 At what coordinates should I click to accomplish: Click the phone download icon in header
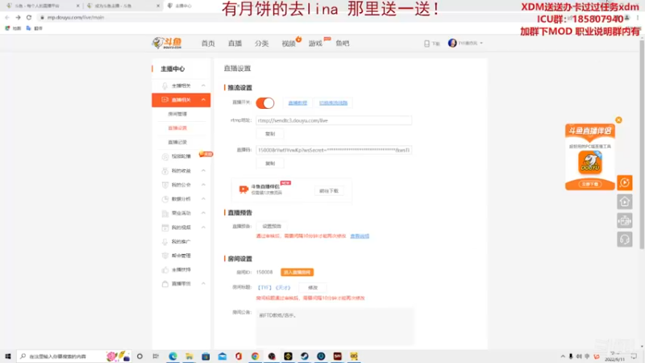point(427,44)
